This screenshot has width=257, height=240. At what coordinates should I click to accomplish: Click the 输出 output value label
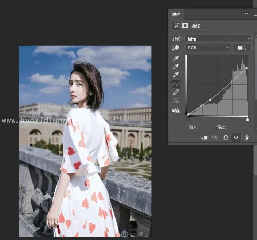click(x=222, y=127)
